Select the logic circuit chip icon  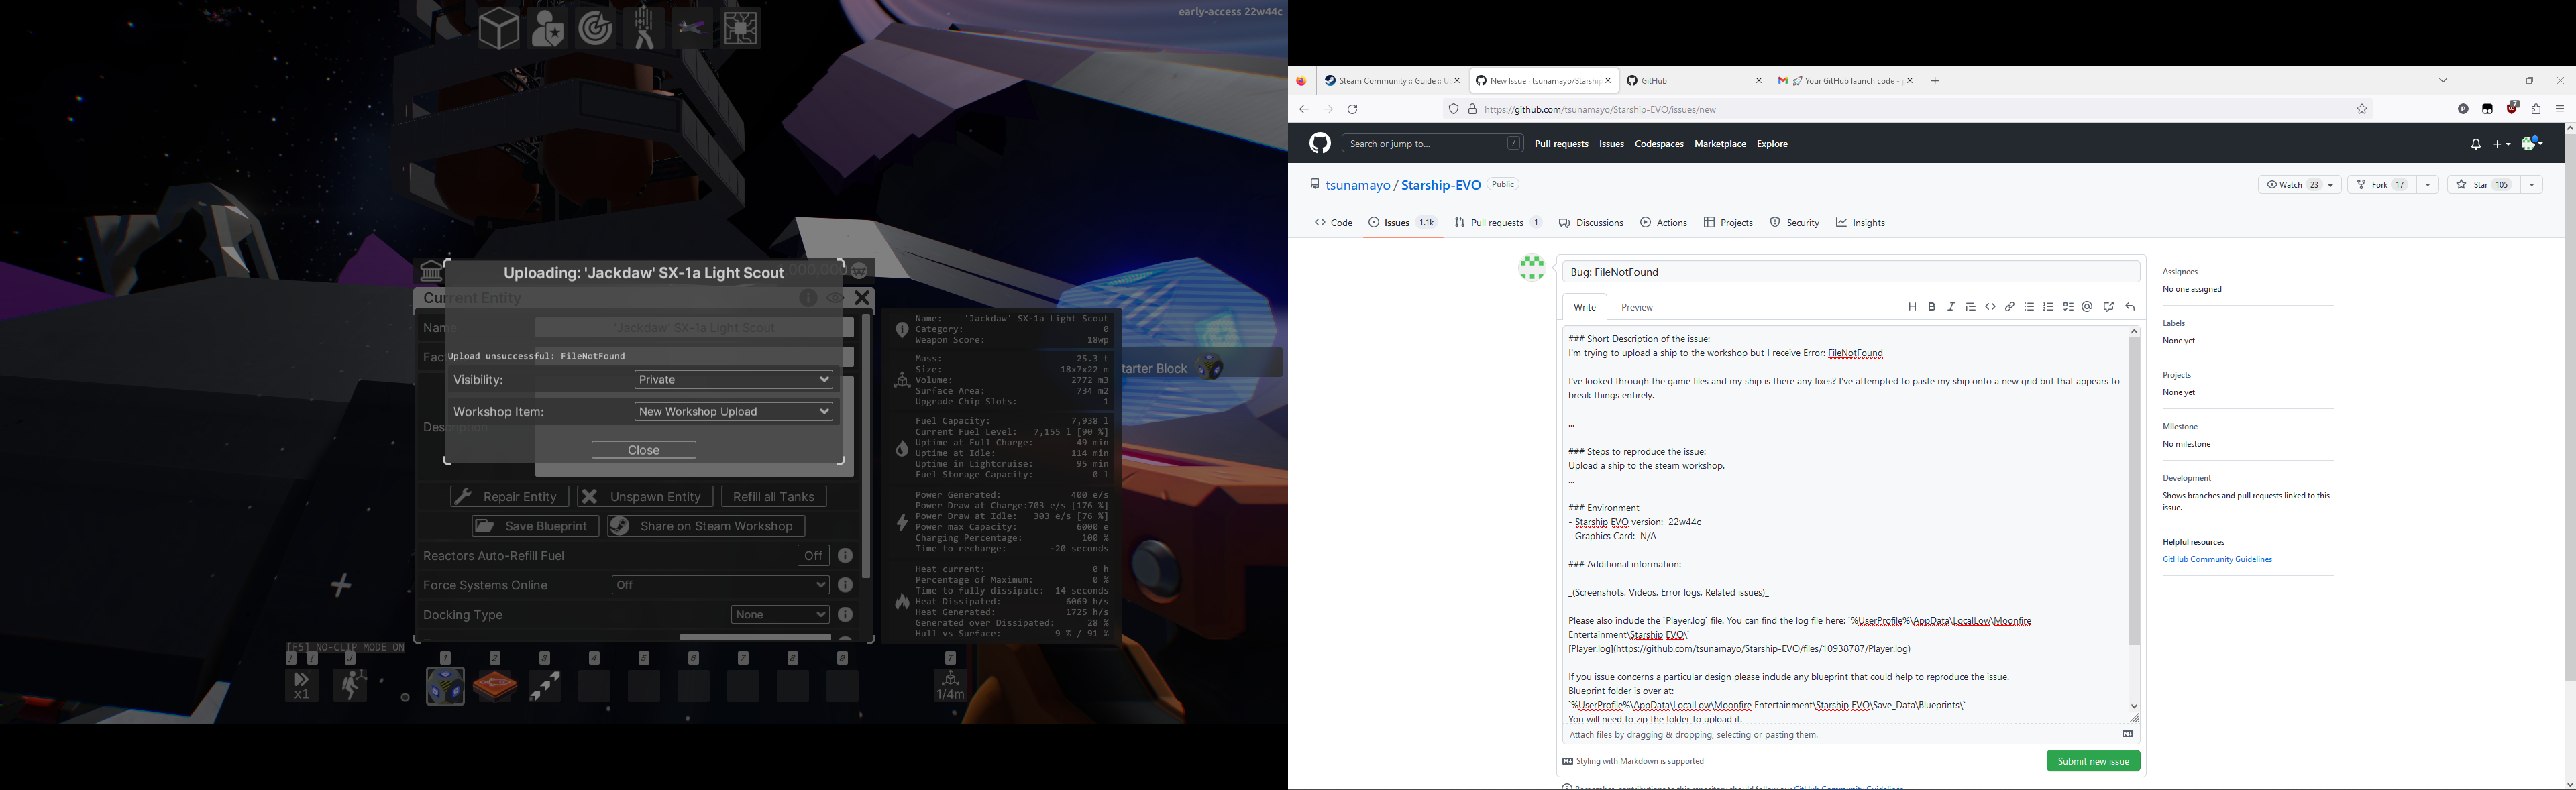[x=740, y=27]
